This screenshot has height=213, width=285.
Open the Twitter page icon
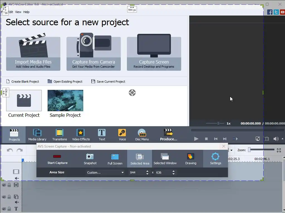[x=276, y=12]
